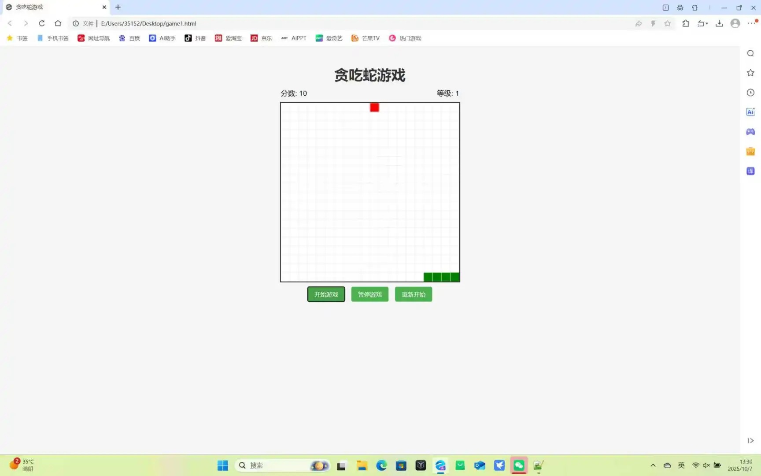Unmute the system volume in the tray
Screen dimensions: 761x476
pyautogui.click(x=706, y=465)
